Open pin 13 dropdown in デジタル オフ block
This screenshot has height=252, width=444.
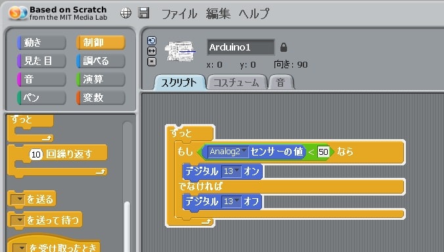coord(231,201)
